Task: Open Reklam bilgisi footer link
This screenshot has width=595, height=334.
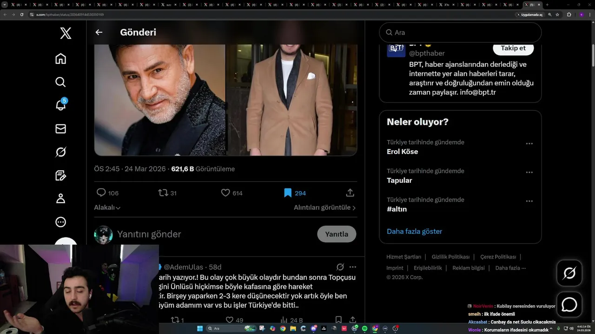Action: pos(468,268)
